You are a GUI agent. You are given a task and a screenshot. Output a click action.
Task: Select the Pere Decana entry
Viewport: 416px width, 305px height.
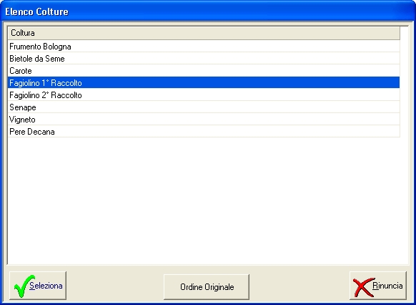[x=204, y=132]
